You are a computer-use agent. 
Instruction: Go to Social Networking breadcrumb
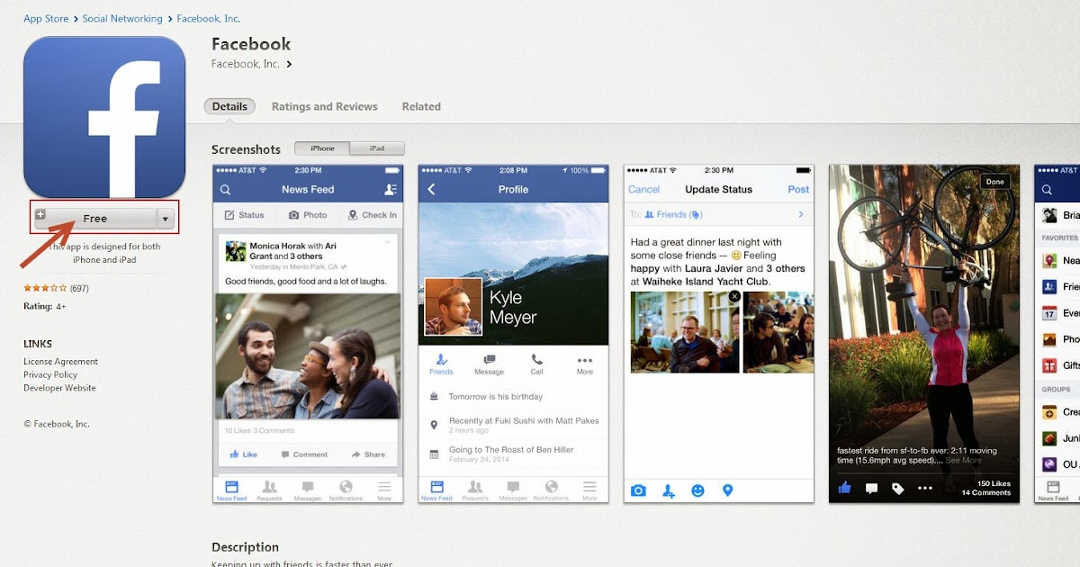pos(122,19)
